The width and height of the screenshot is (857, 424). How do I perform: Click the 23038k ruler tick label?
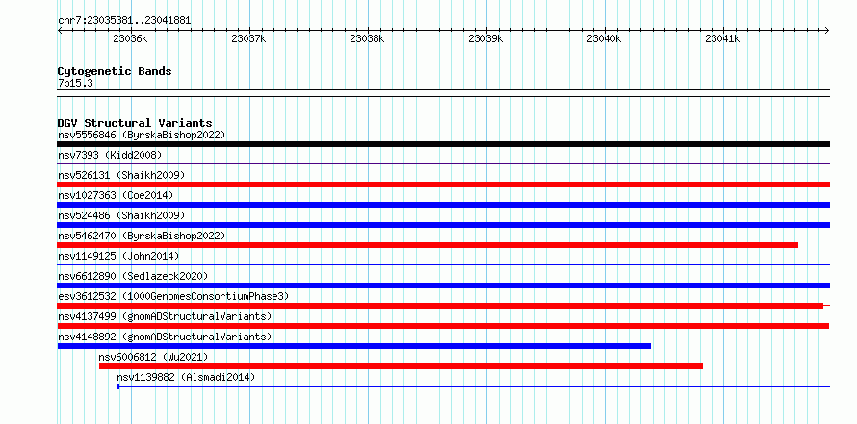click(x=367, y=38)
